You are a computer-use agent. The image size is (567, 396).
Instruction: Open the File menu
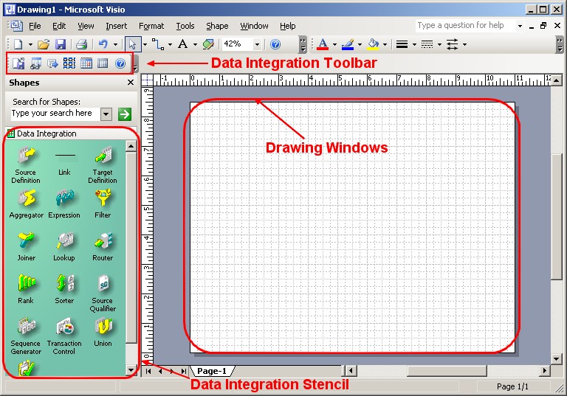35,26
